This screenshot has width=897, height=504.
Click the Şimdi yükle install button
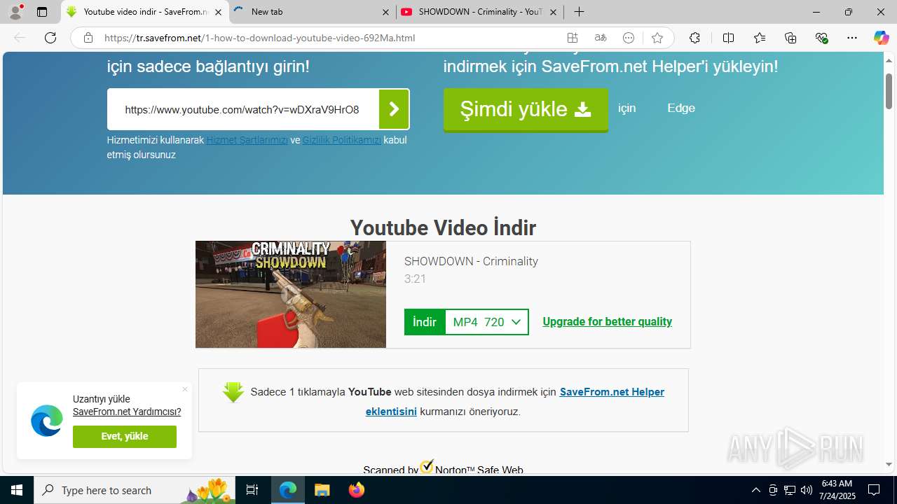(526, 109)
